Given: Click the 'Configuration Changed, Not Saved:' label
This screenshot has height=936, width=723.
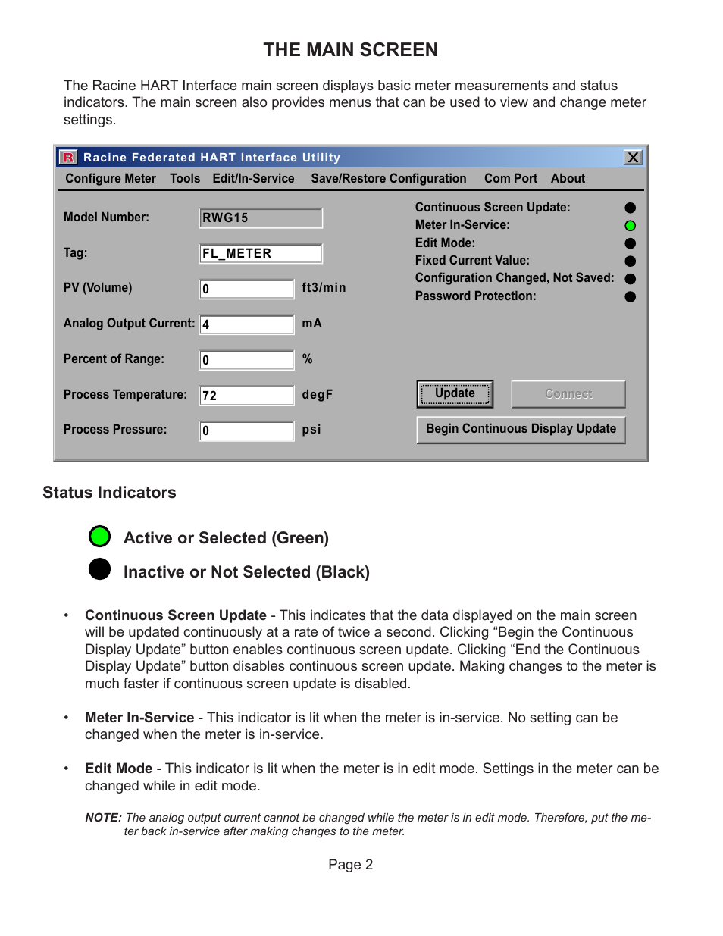Looking at the screenshot, I should click(x=515, y=278).
